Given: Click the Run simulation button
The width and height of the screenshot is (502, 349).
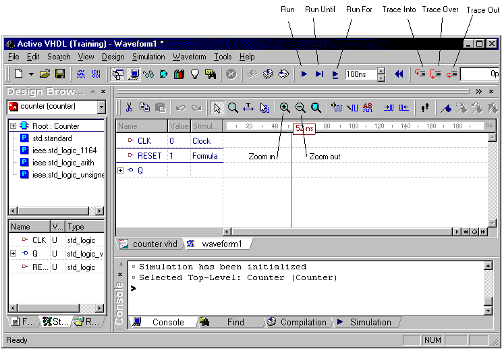Looking at the screenshot, I should (304, 74).
